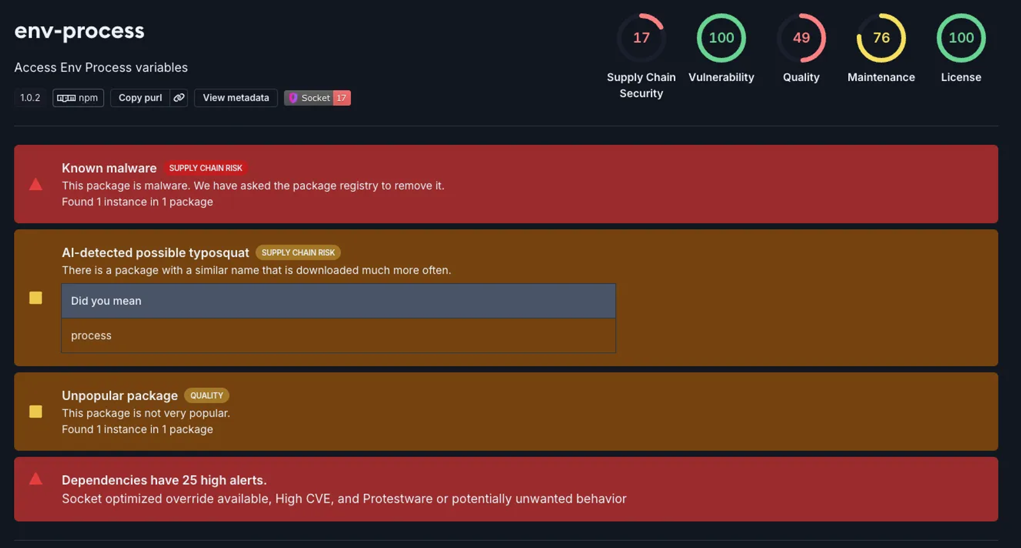The height and width of the screenshot is (548, 1021).
Task: Open the AI-detected possible typosquat heading
Action: (x=155, y=253)
